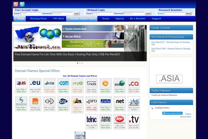Viewport: 208px width, 139px height.
Task: Select the .mobi domain offer icon
Action: tap(92, 83)
